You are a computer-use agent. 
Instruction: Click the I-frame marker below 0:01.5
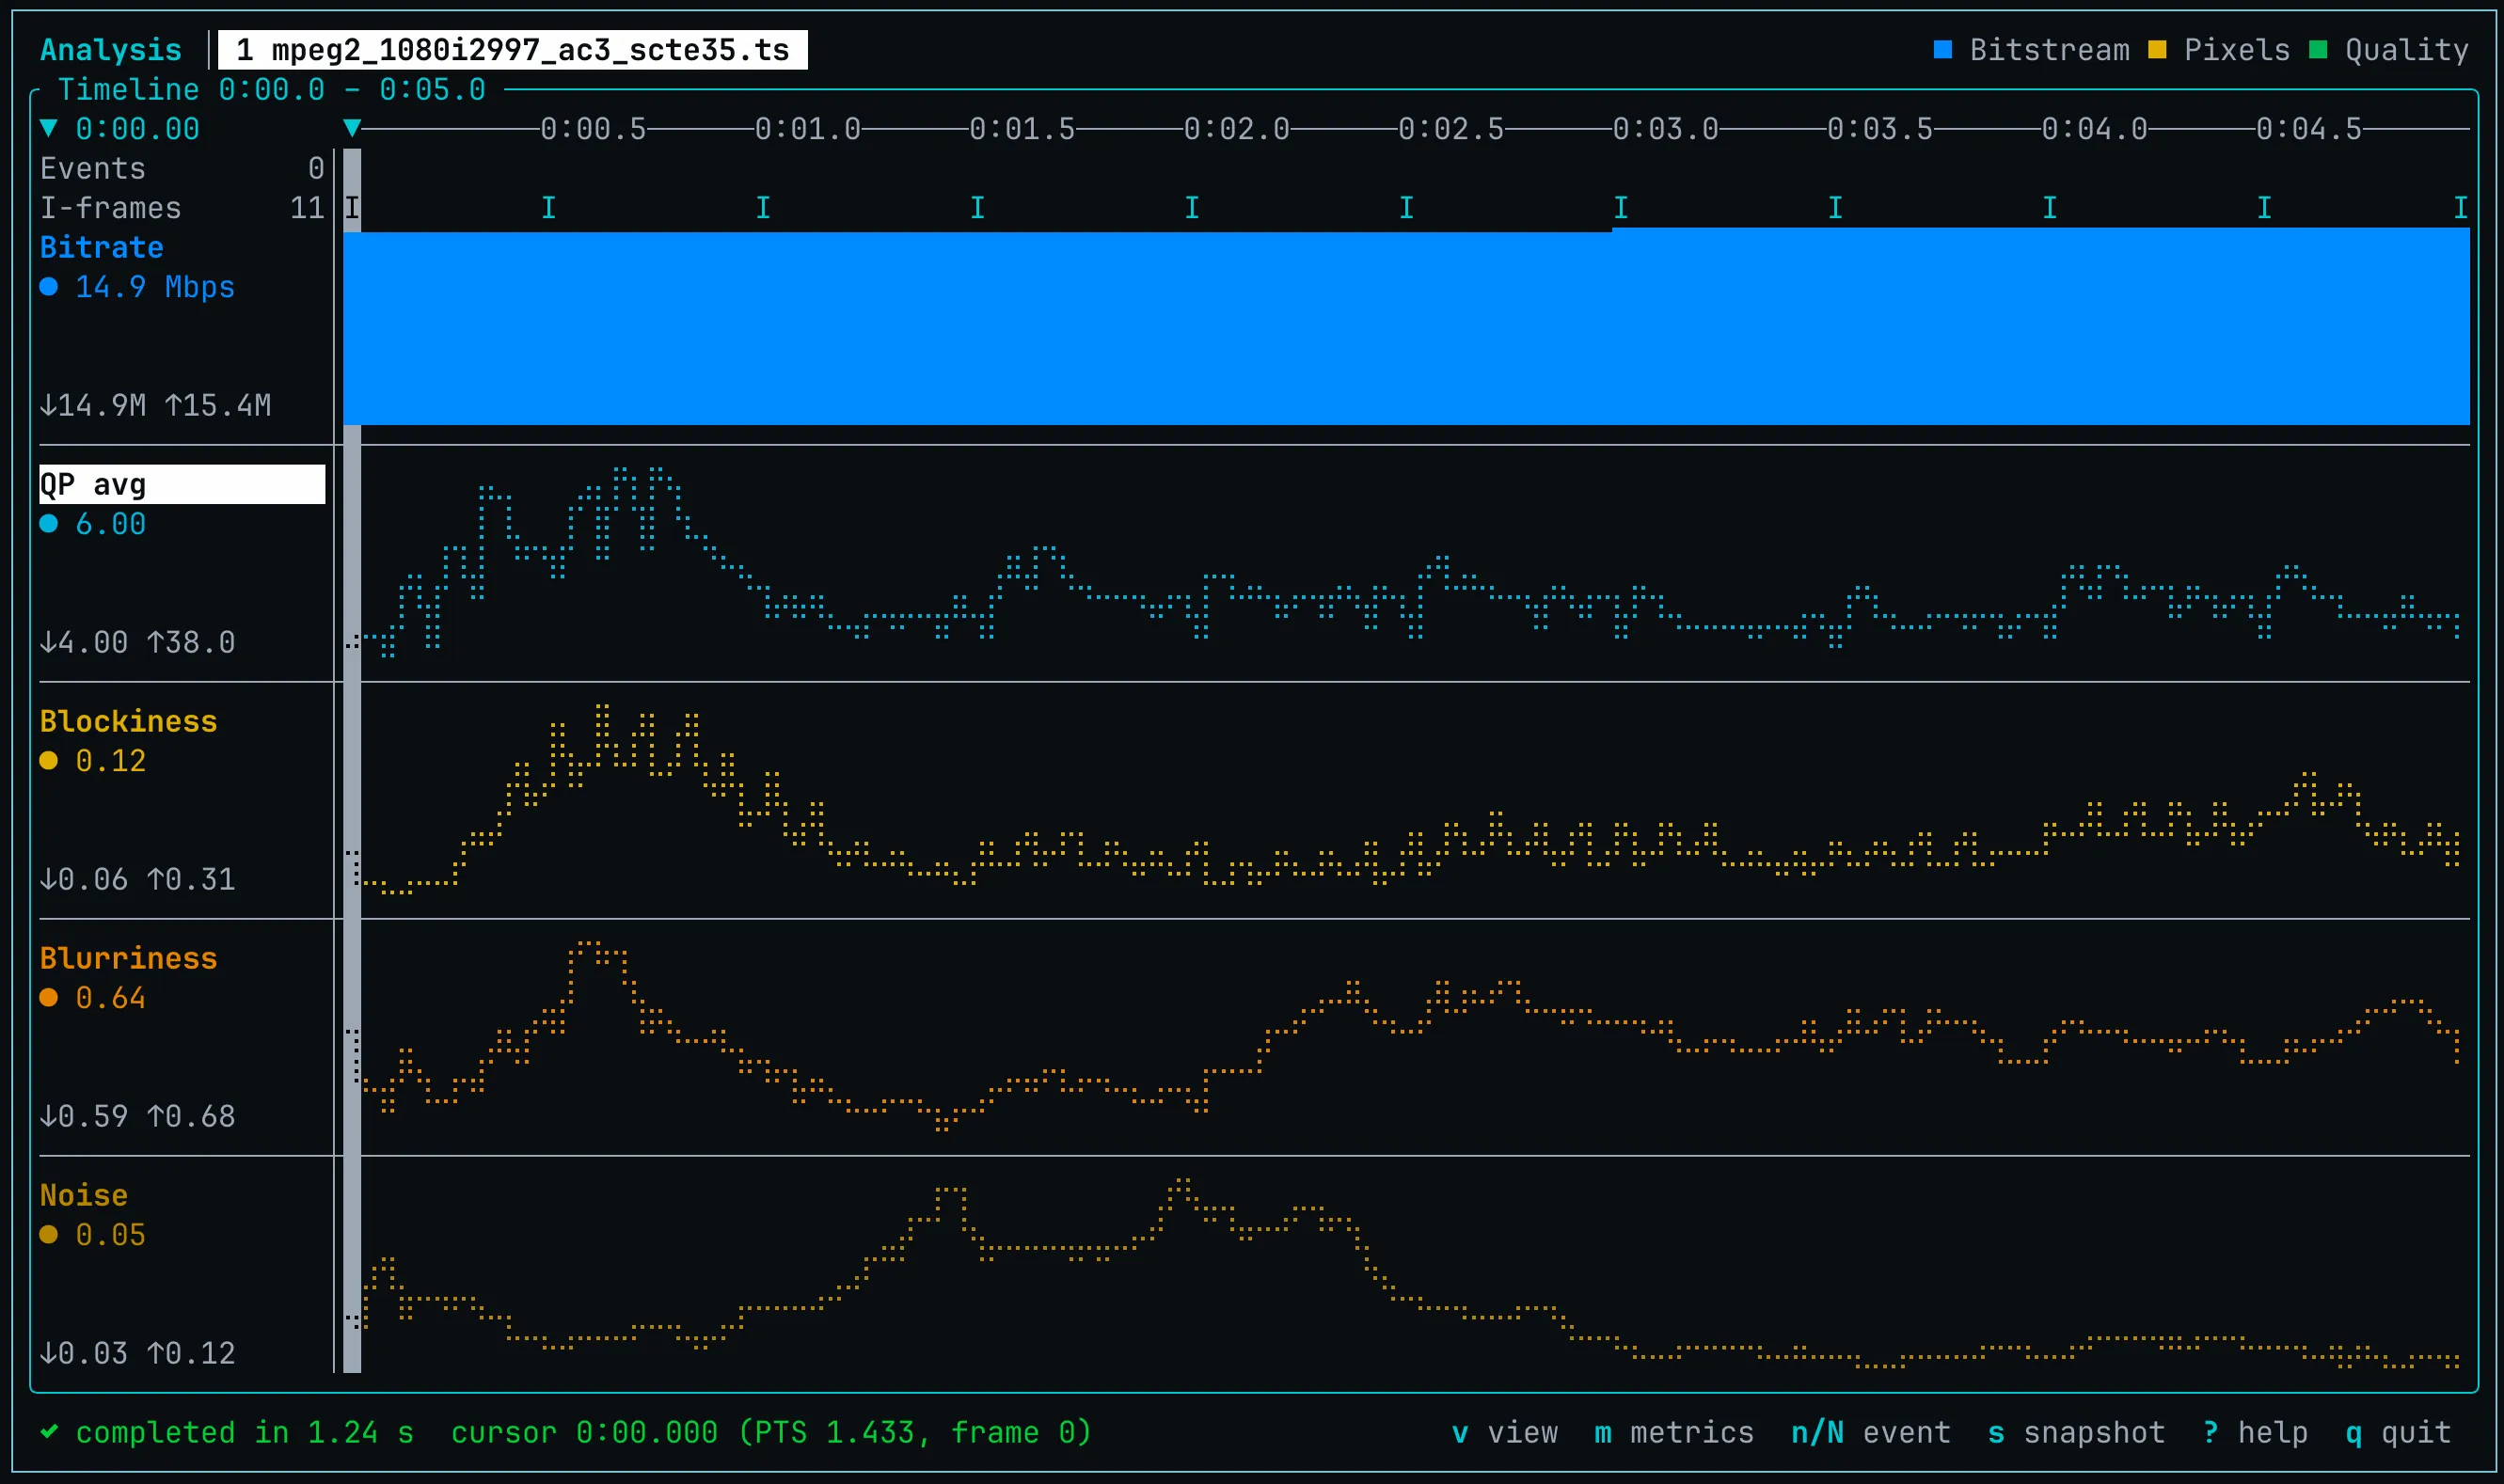pyautogui.click(x=978, y=208)
